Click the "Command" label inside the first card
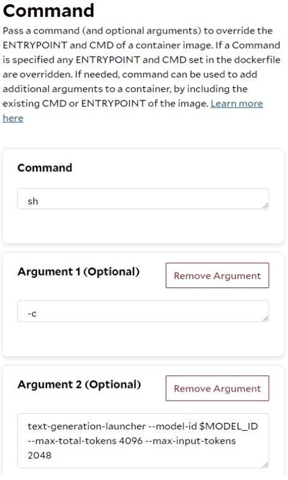Viewport: 288px width, 480px height. 44,168
